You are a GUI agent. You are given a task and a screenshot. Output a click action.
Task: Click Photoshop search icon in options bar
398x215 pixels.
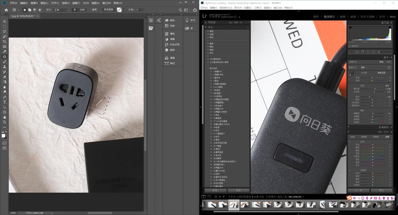click(179, 10)
